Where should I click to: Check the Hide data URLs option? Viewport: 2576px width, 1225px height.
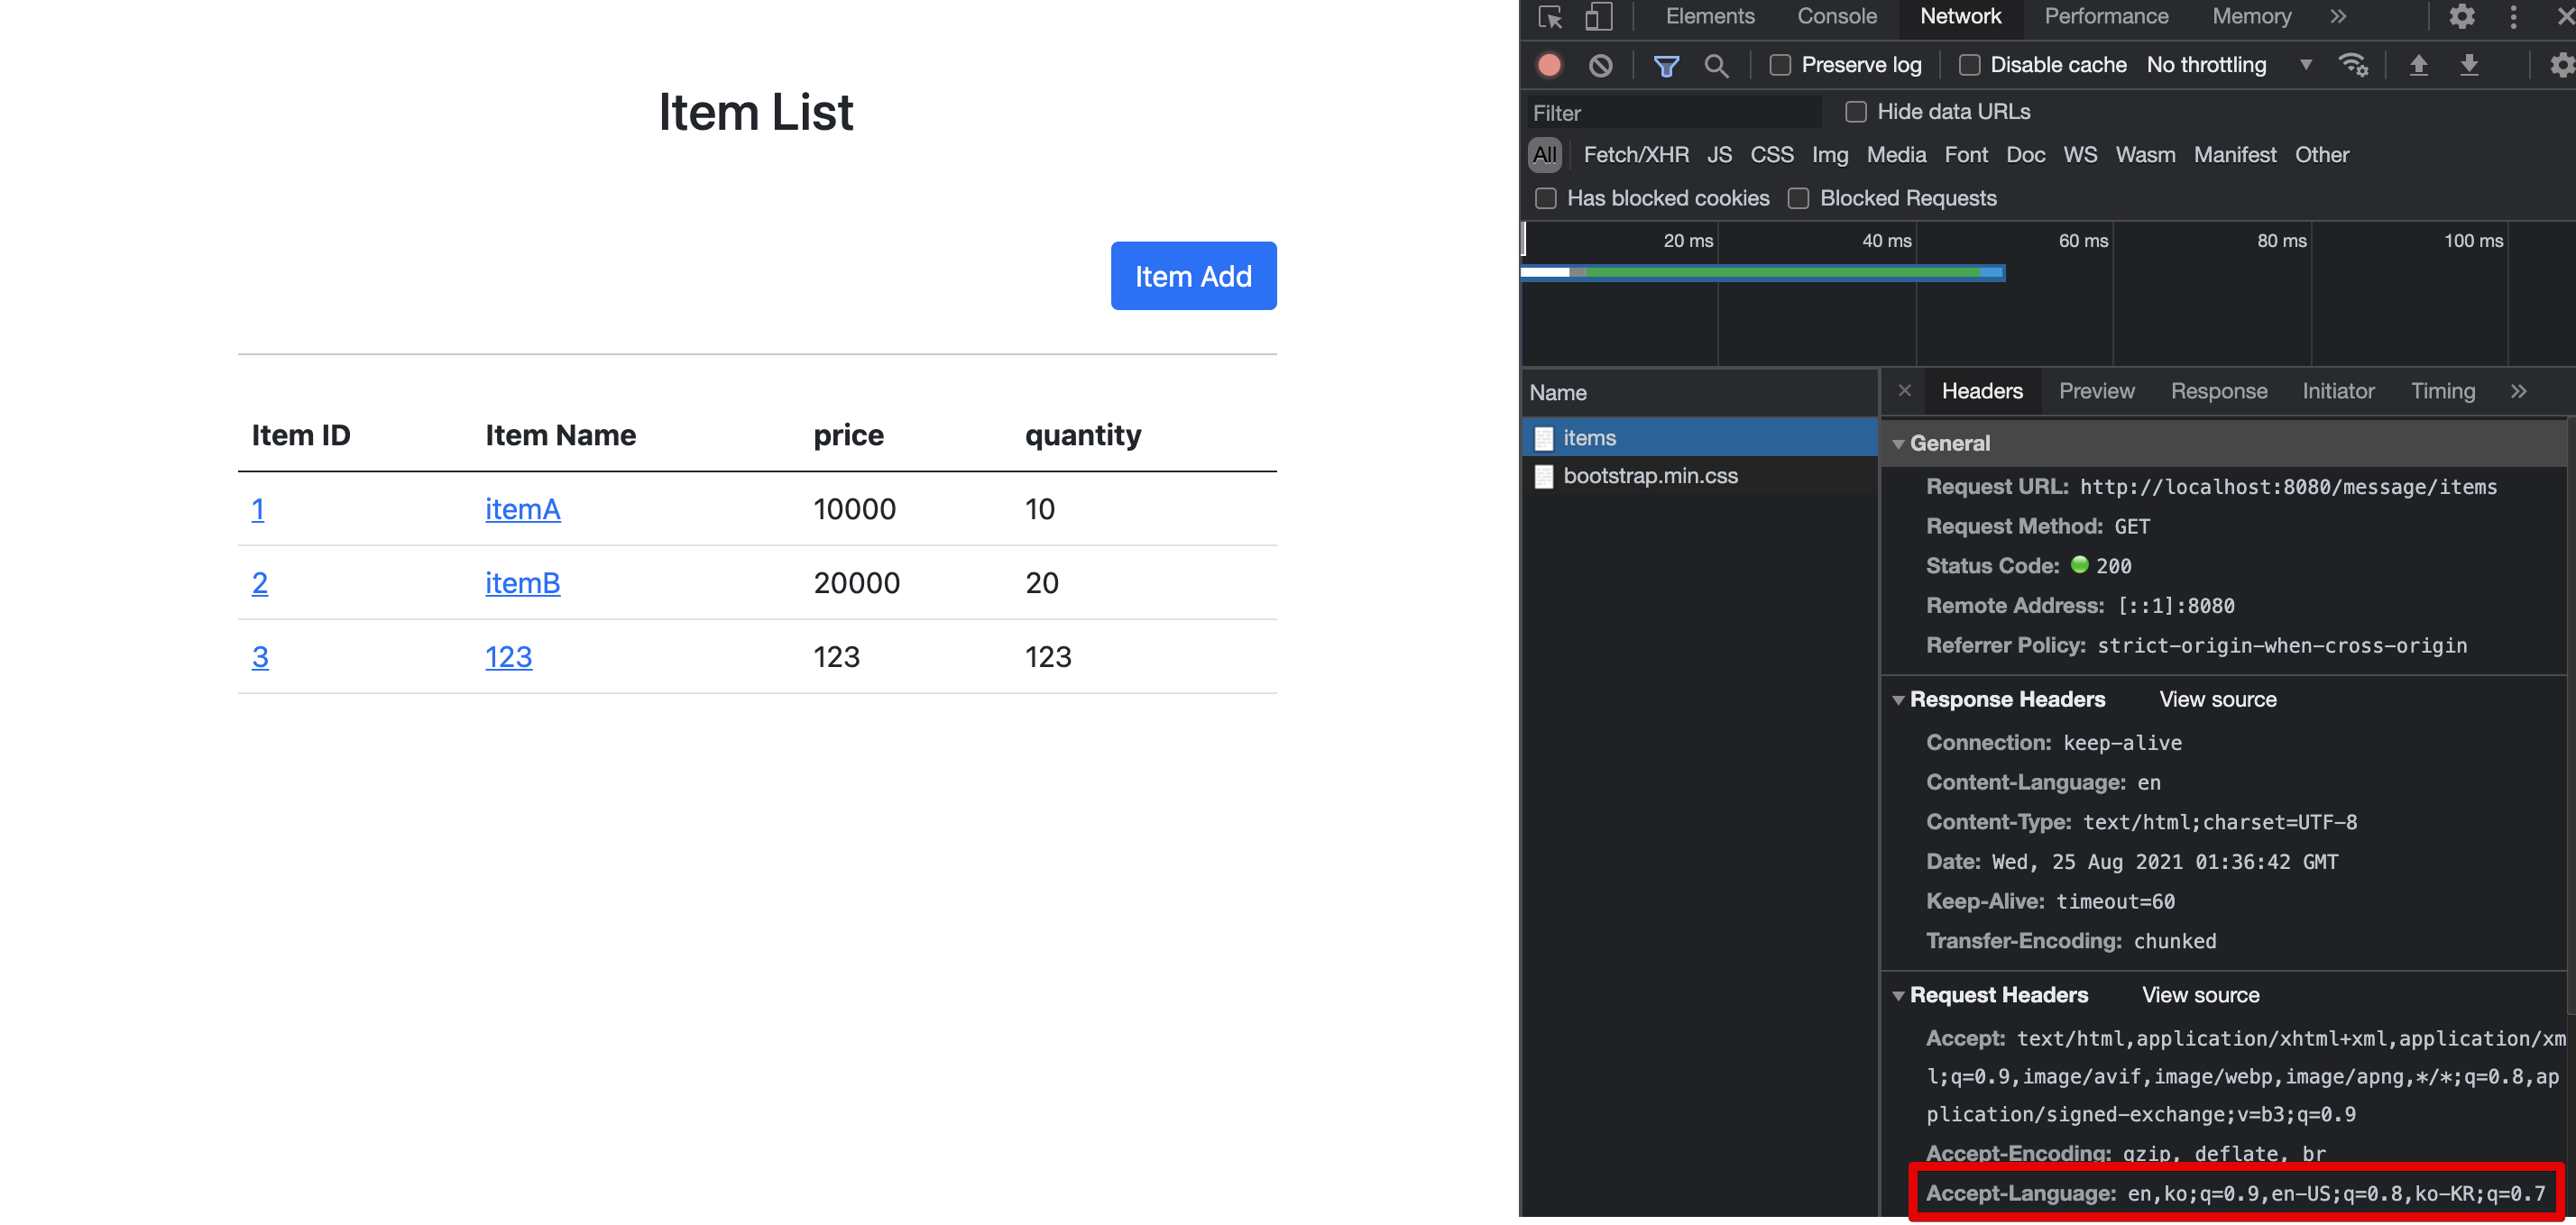(x=1856, y=112)
